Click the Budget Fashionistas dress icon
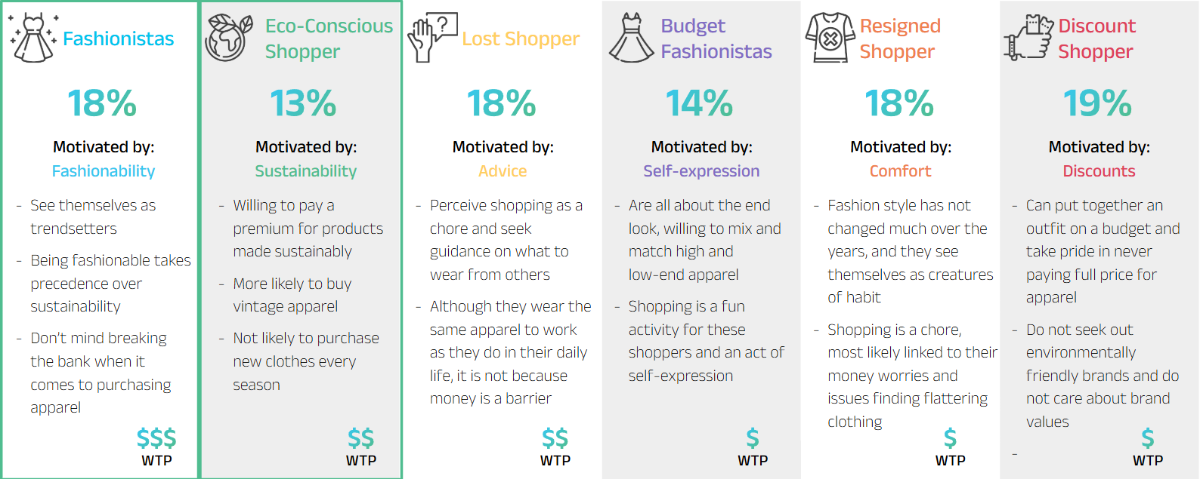The height and width of the screenshot is (479, 1200). tap(631, 38)
